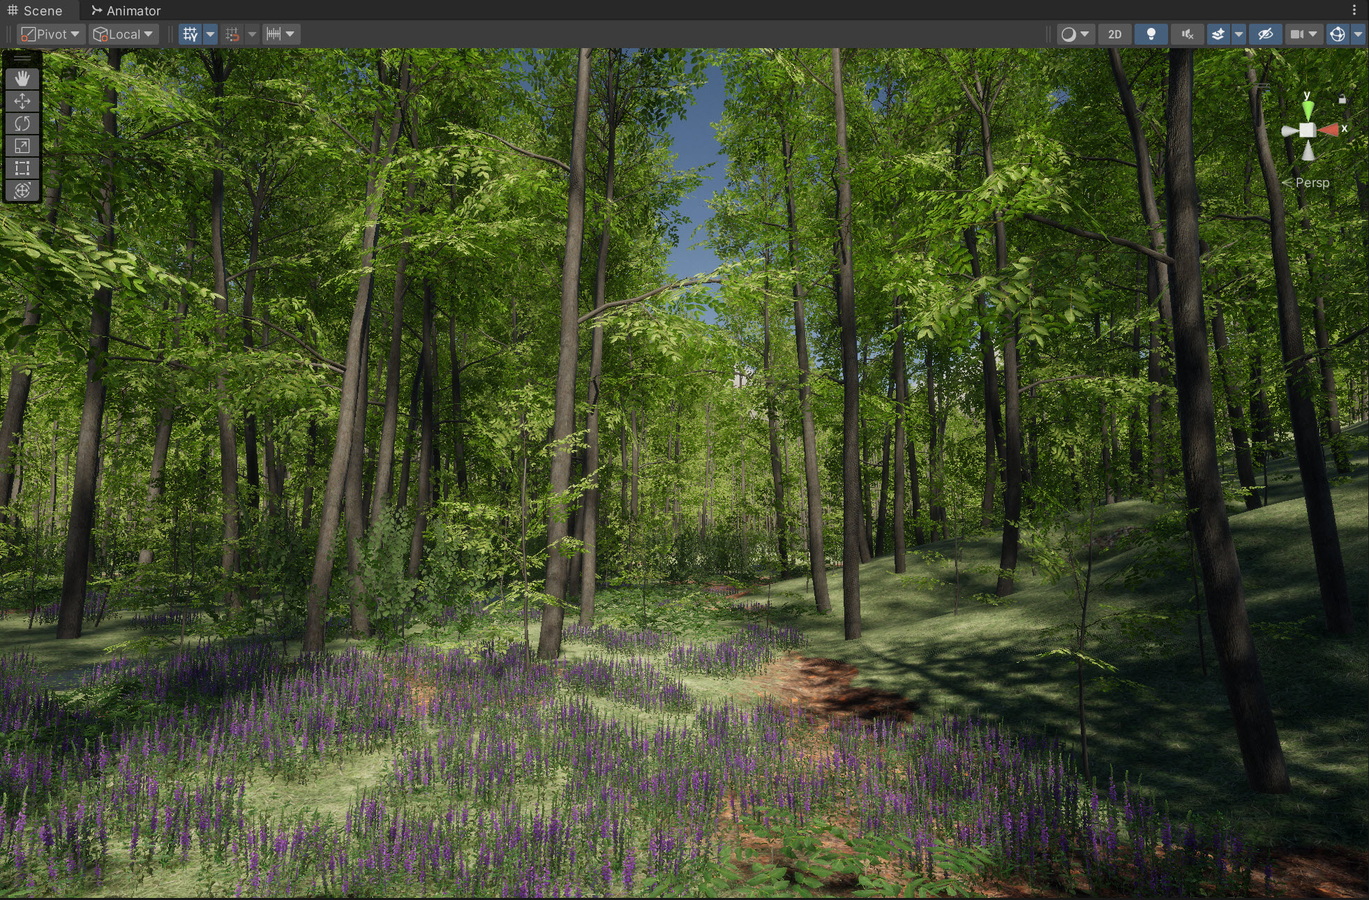Enable 2D view mode
1369x900 pixels.
[1115, 34]
